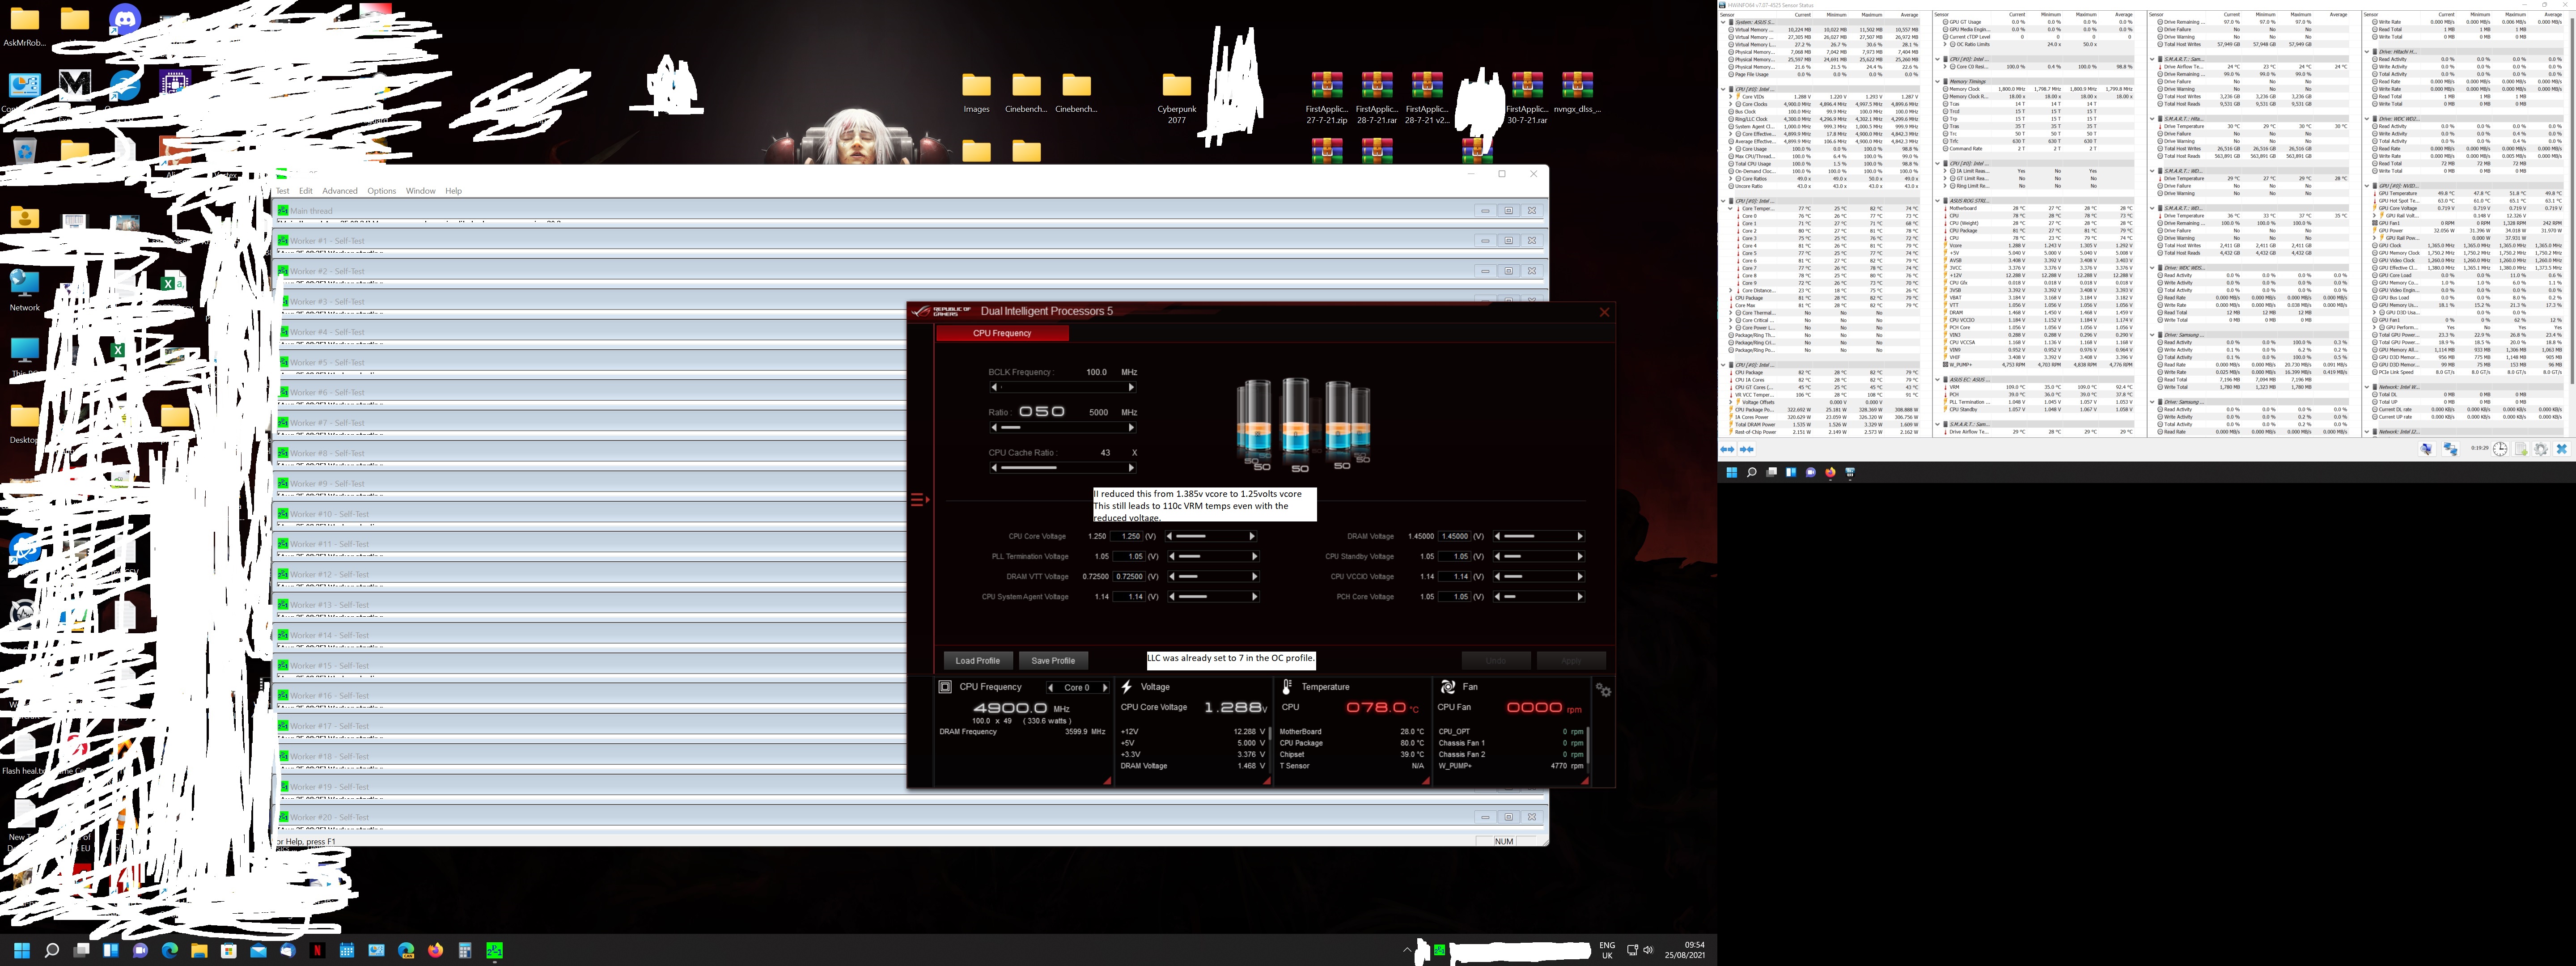Select the VRM row in HWiNFO
Image resolution: width=2576 pixels, height=966 pixels.
2037,387
